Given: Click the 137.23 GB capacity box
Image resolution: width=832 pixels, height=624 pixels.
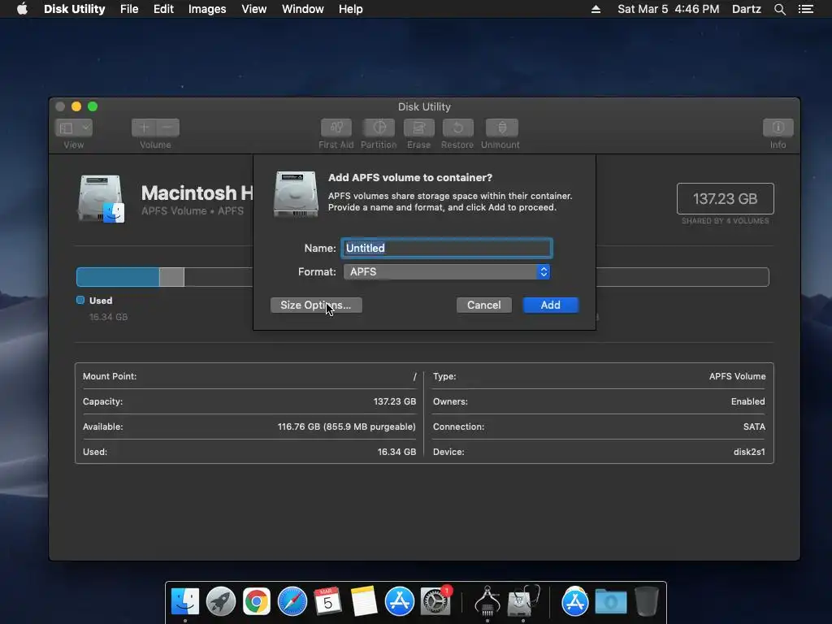Looking at the screenshot, I should 725,198.
